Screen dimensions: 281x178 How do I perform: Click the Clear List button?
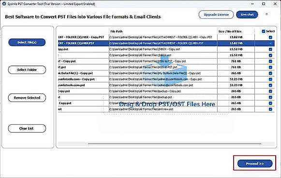pos(27,128)
